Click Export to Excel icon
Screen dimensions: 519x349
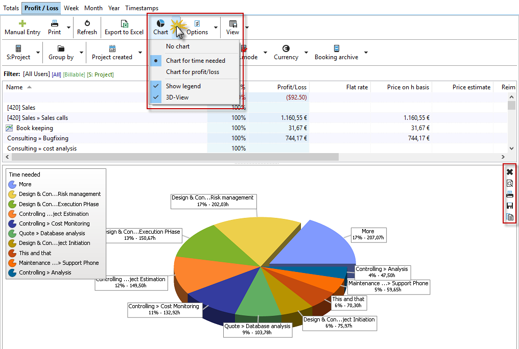tap(124, 23)
